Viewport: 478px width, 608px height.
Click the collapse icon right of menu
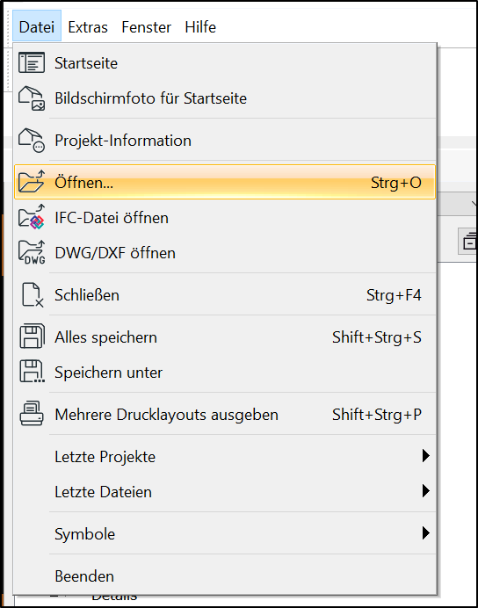(469, 242)
